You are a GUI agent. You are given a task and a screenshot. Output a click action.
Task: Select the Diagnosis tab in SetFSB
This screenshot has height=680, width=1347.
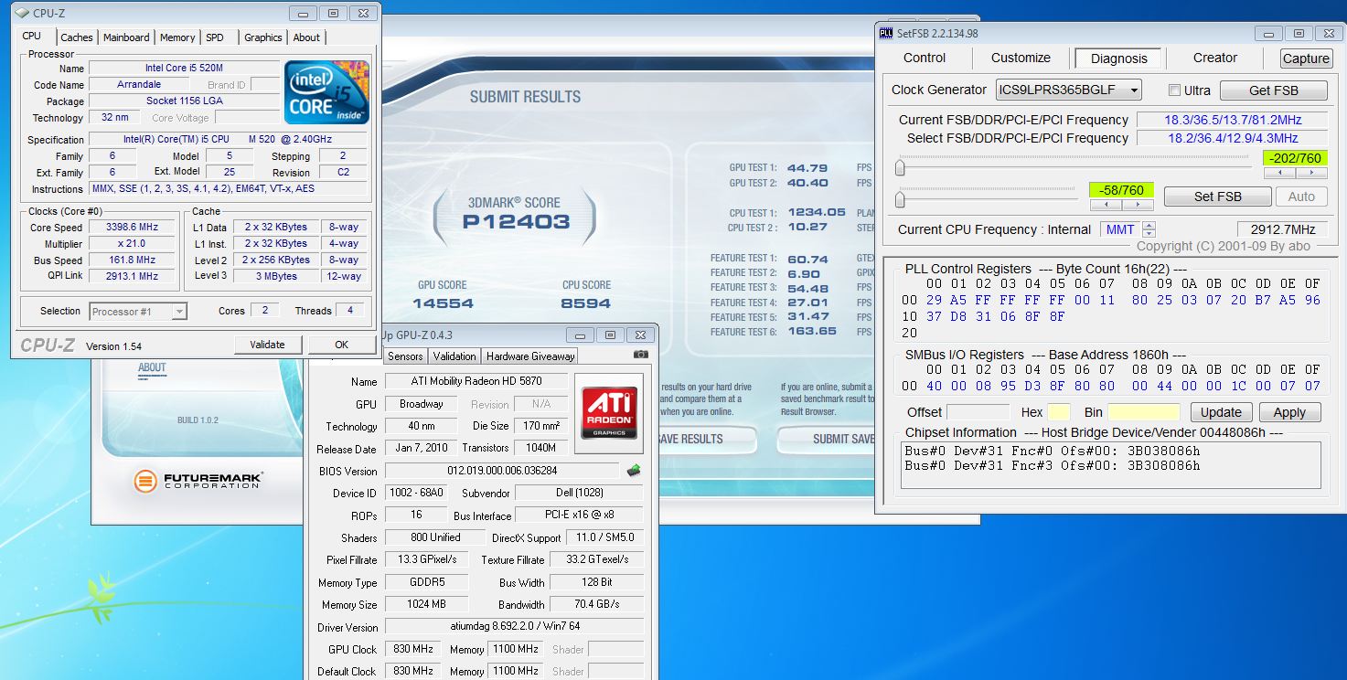tap(1118, 58)
